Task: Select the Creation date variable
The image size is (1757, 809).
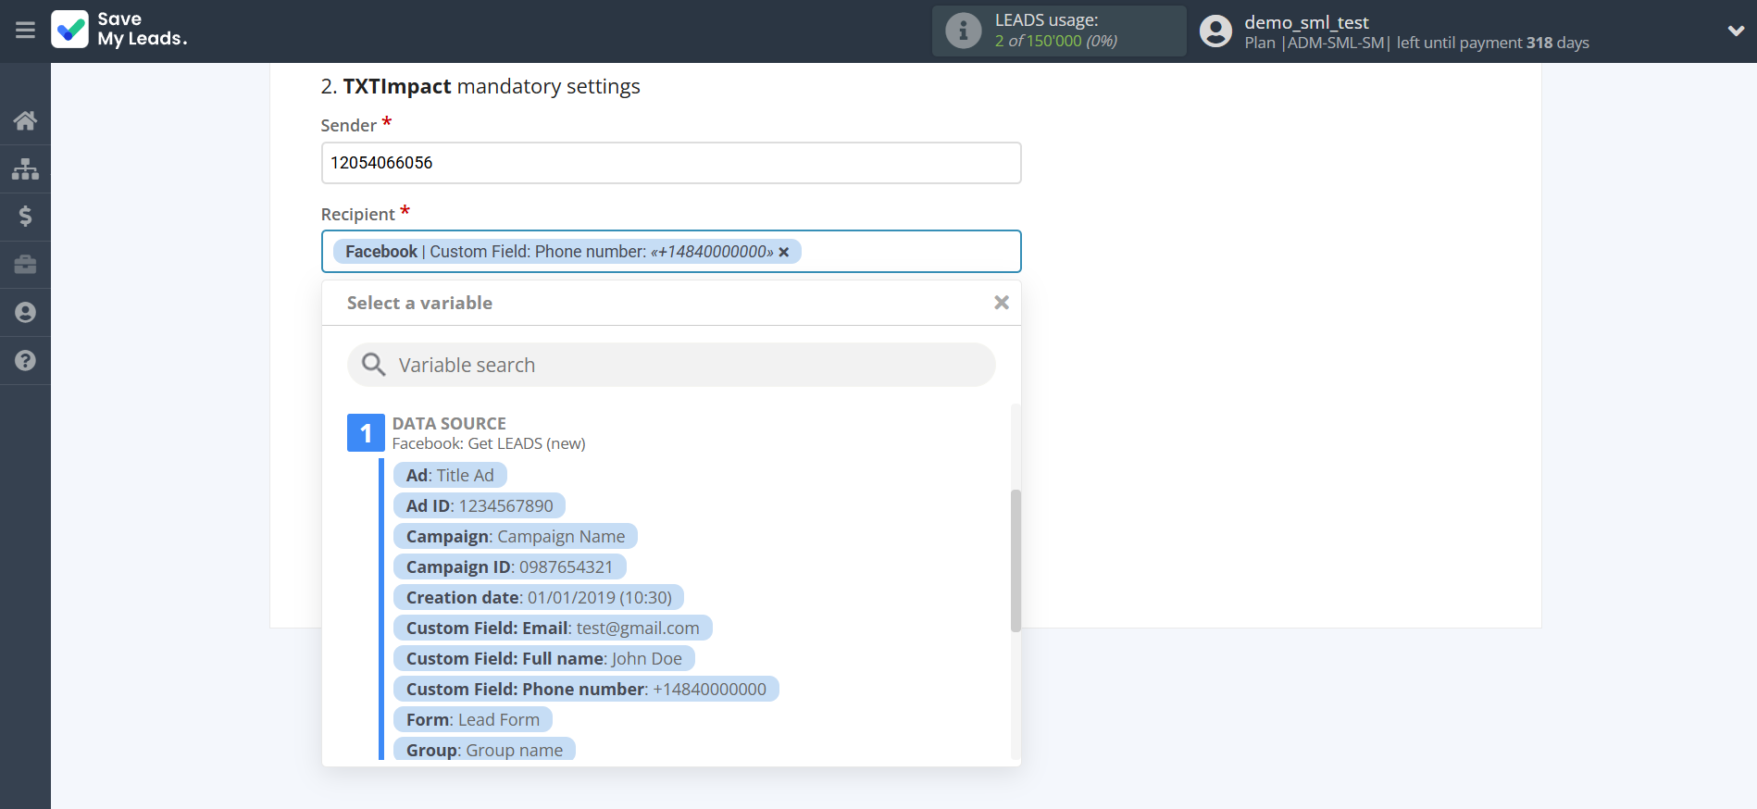Action: click(x=539, y=597)
